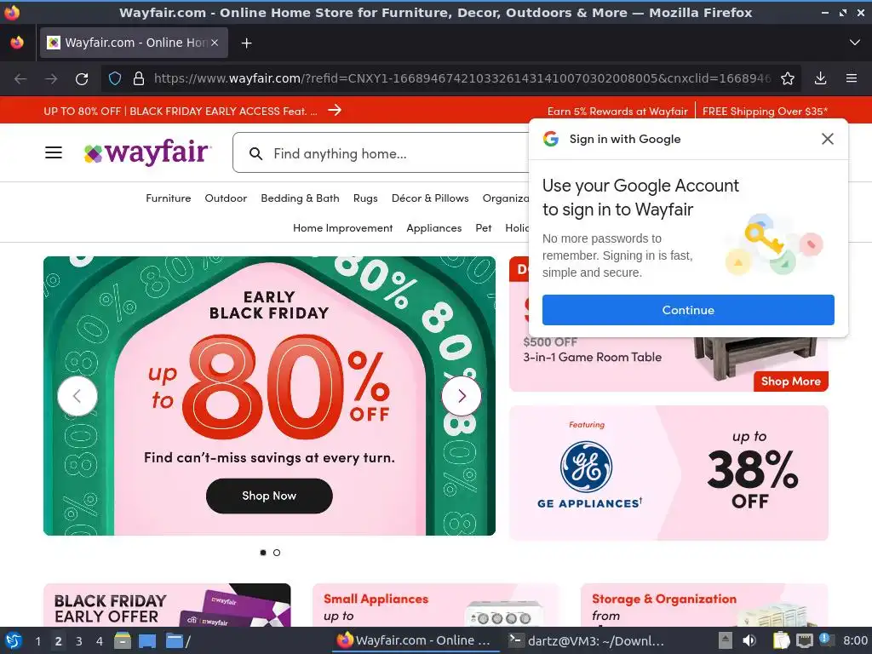Open Earn 5% Rewards at Wayfair link
This screenshot has width=872, height=654.
coord(617,112)
